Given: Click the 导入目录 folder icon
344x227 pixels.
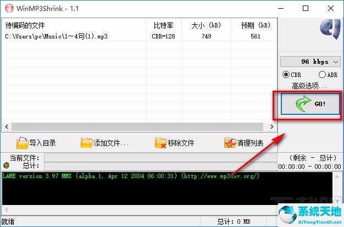Looking at the screenshot, I should tap(23, 143).
